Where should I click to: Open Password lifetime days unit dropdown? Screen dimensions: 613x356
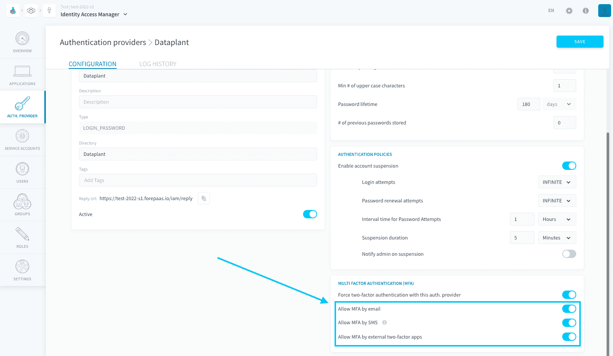tap(559, 104)
